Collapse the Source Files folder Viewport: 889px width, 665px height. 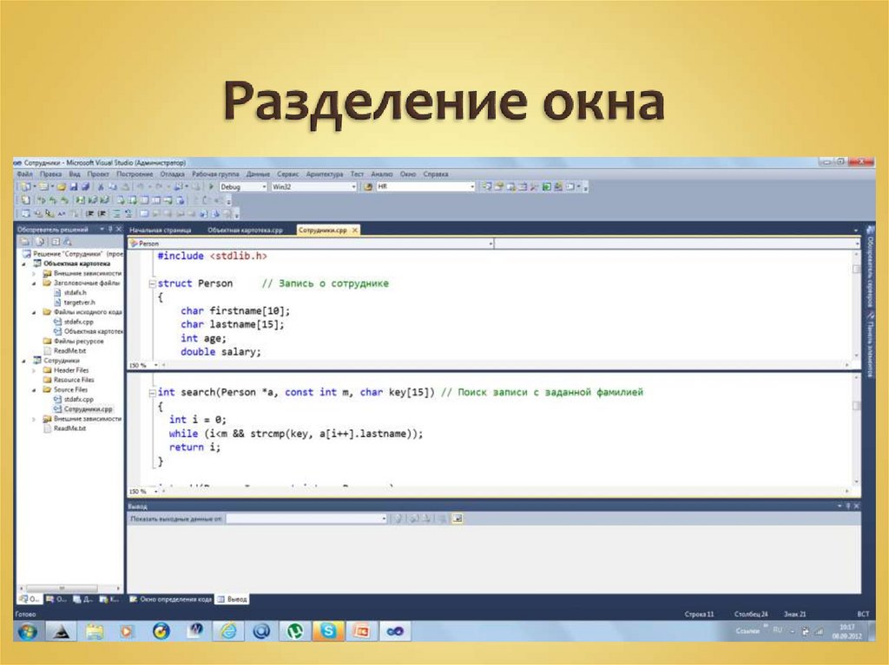click(34, 389)
